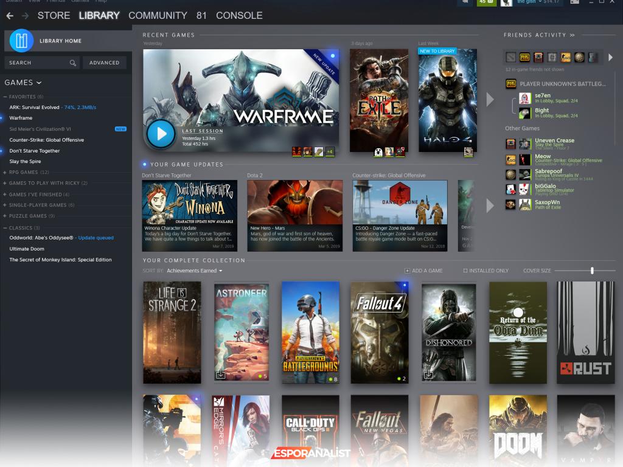This screenshot has height=467, width=623.
Task: Select Don't Starve Together in list
Action: coord(35,151)
